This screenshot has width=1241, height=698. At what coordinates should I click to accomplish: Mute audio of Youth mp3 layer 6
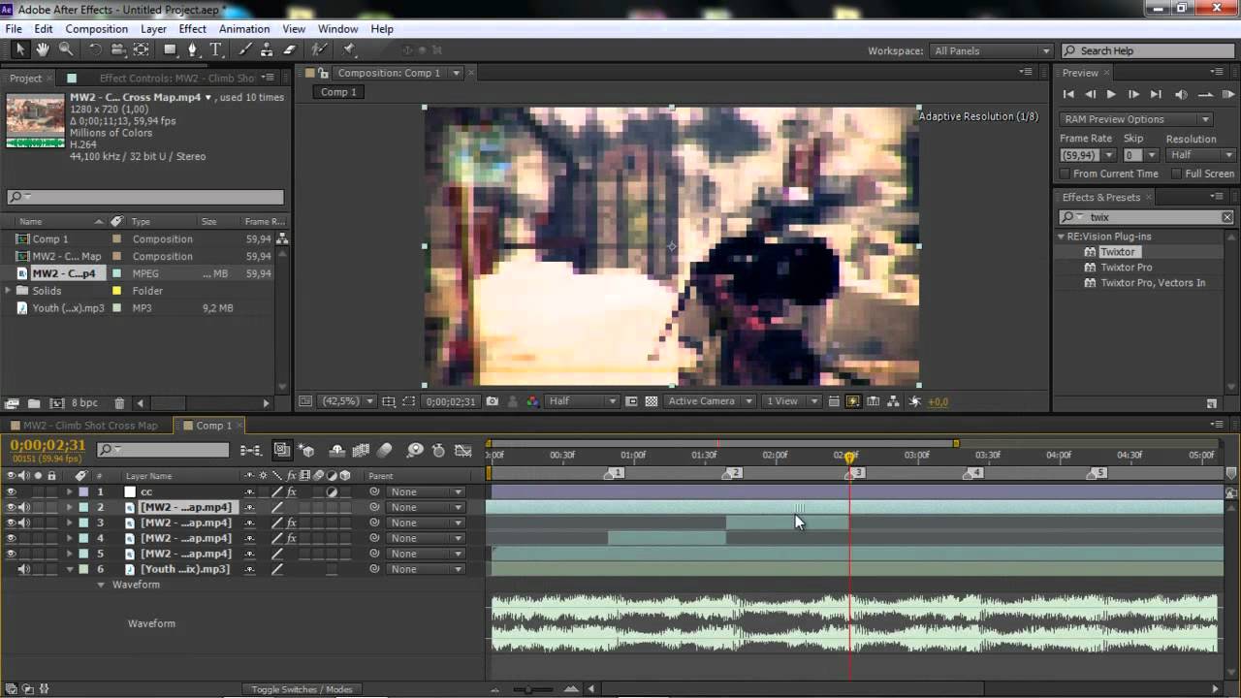[24, 569]
